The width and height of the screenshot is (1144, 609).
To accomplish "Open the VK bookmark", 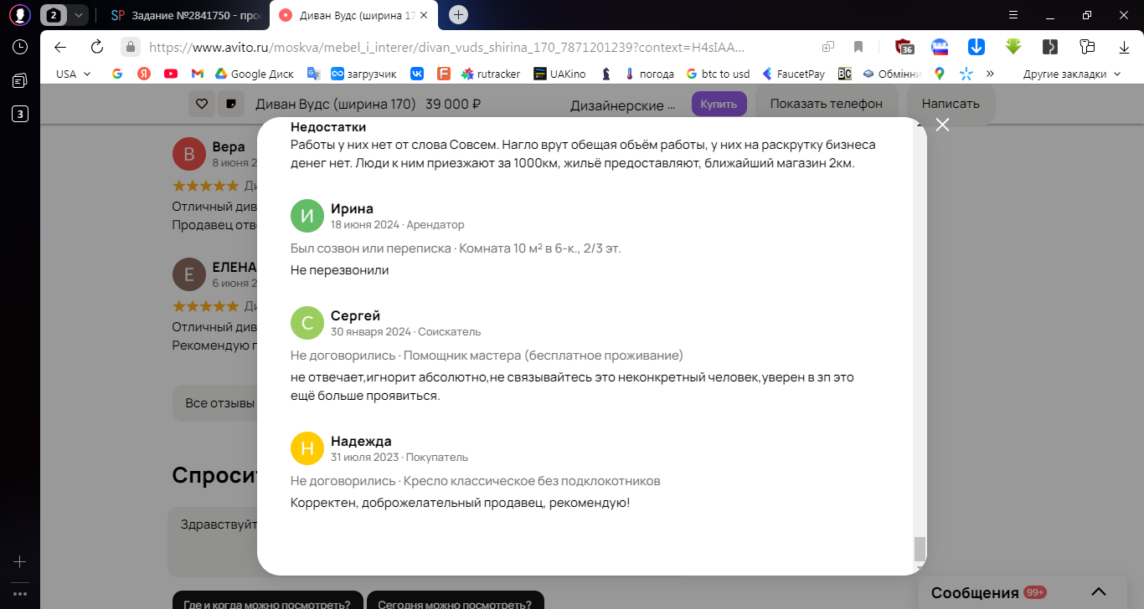I will pyautogui.click(x=417, y=74).
